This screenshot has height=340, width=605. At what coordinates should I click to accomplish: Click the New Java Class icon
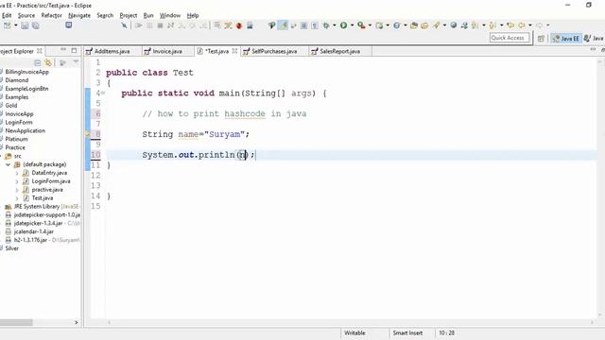coord(397,25)
